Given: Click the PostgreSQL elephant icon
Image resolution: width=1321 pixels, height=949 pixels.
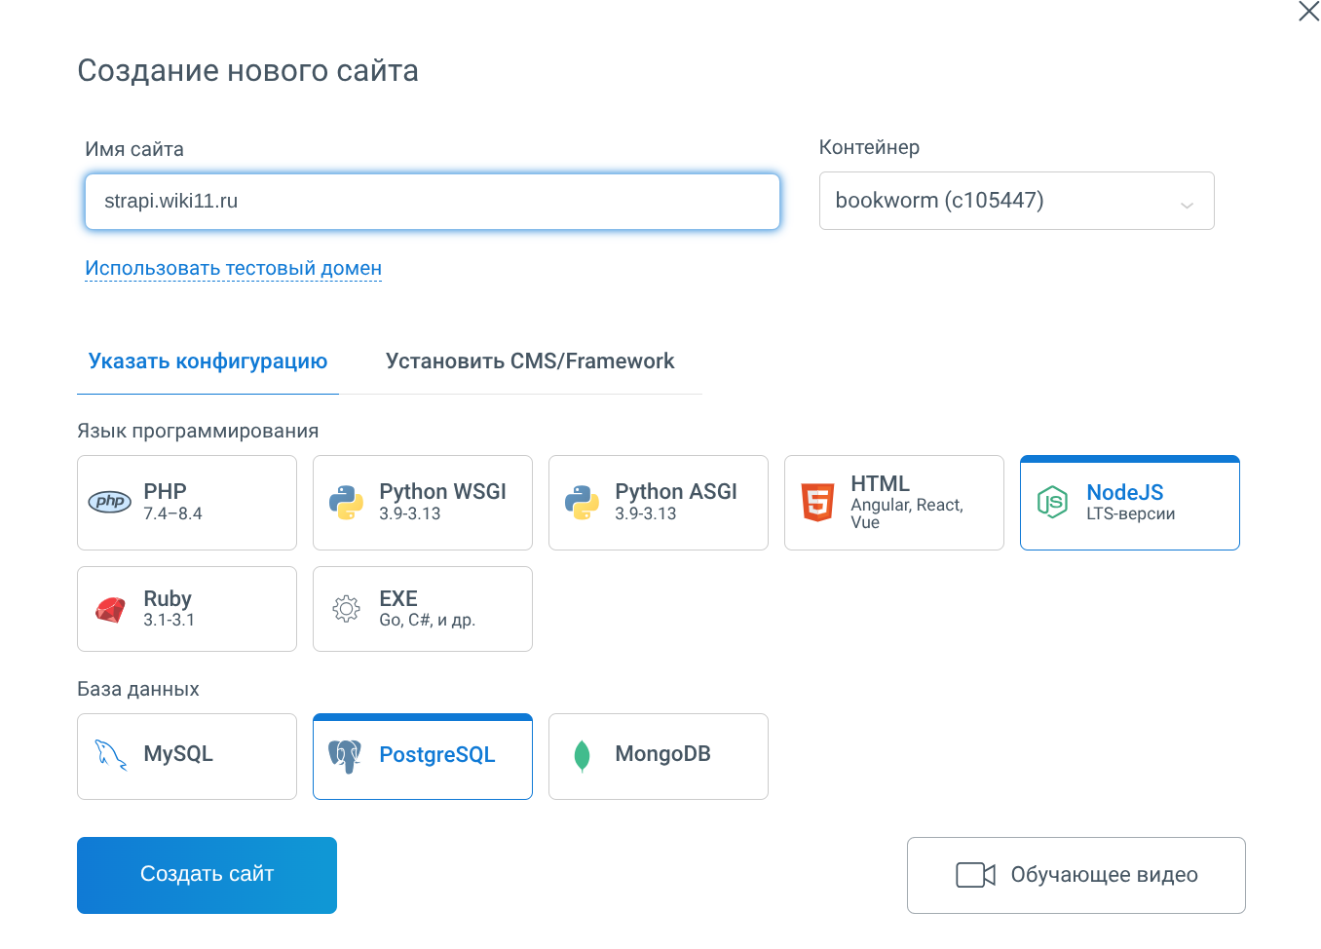Looking at the screenshot, I should 345,756.
